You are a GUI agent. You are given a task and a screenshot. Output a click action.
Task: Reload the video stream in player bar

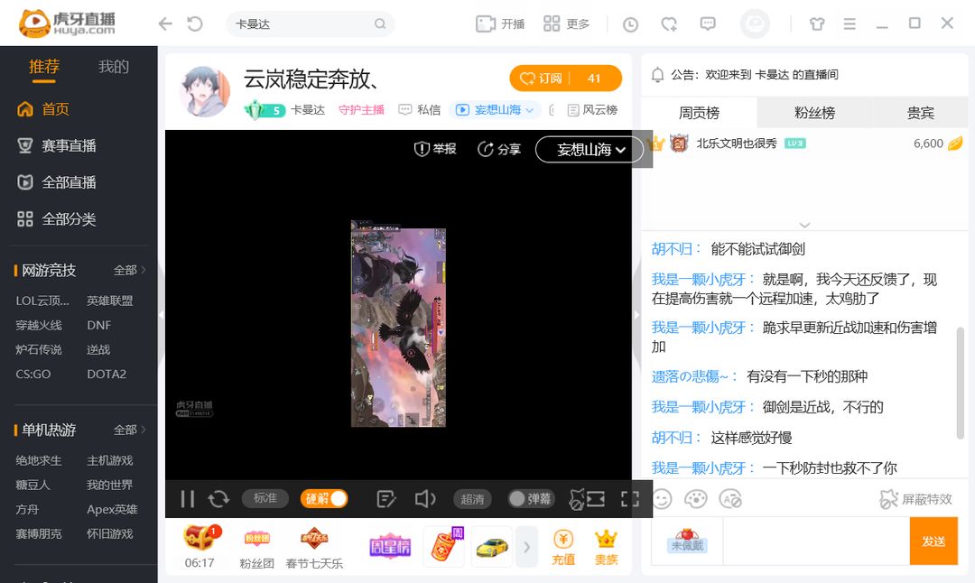(x=218, y=498)
